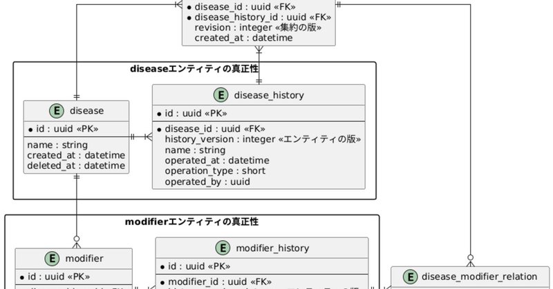
Task: Click the E icon beside modifier_history
Action: click(223, 248)
